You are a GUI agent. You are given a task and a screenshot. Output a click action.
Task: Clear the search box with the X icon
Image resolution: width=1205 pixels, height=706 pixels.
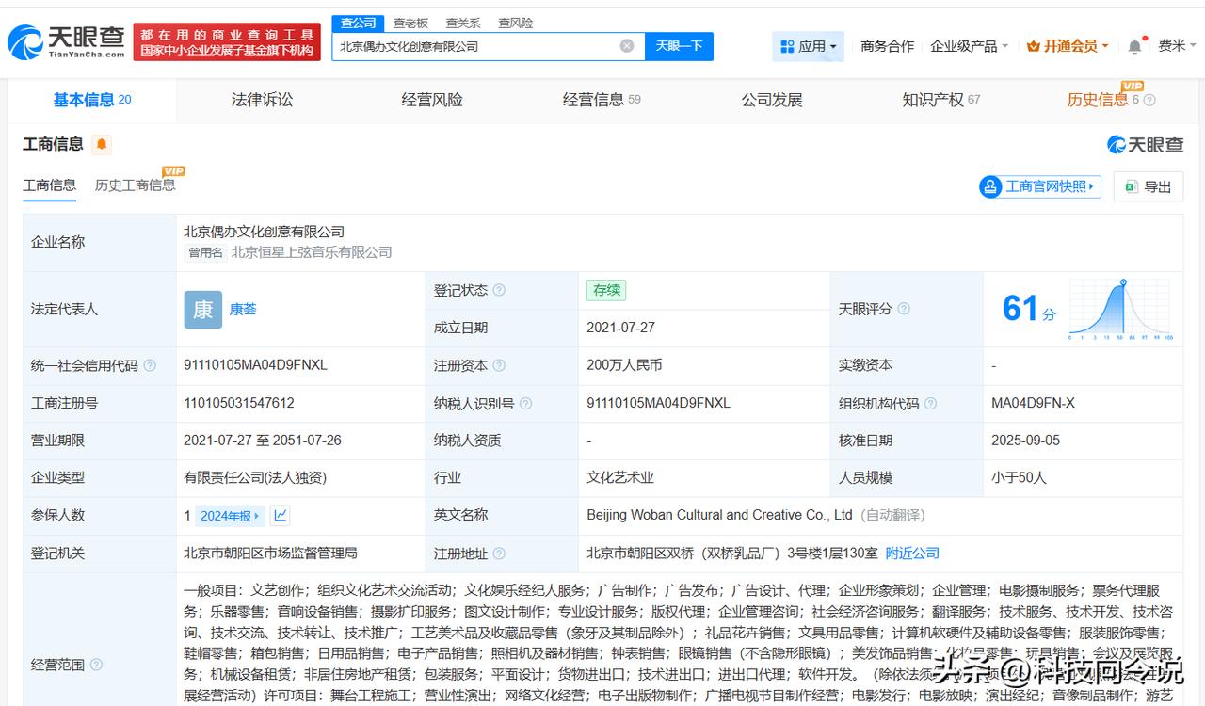pos(627,46)
